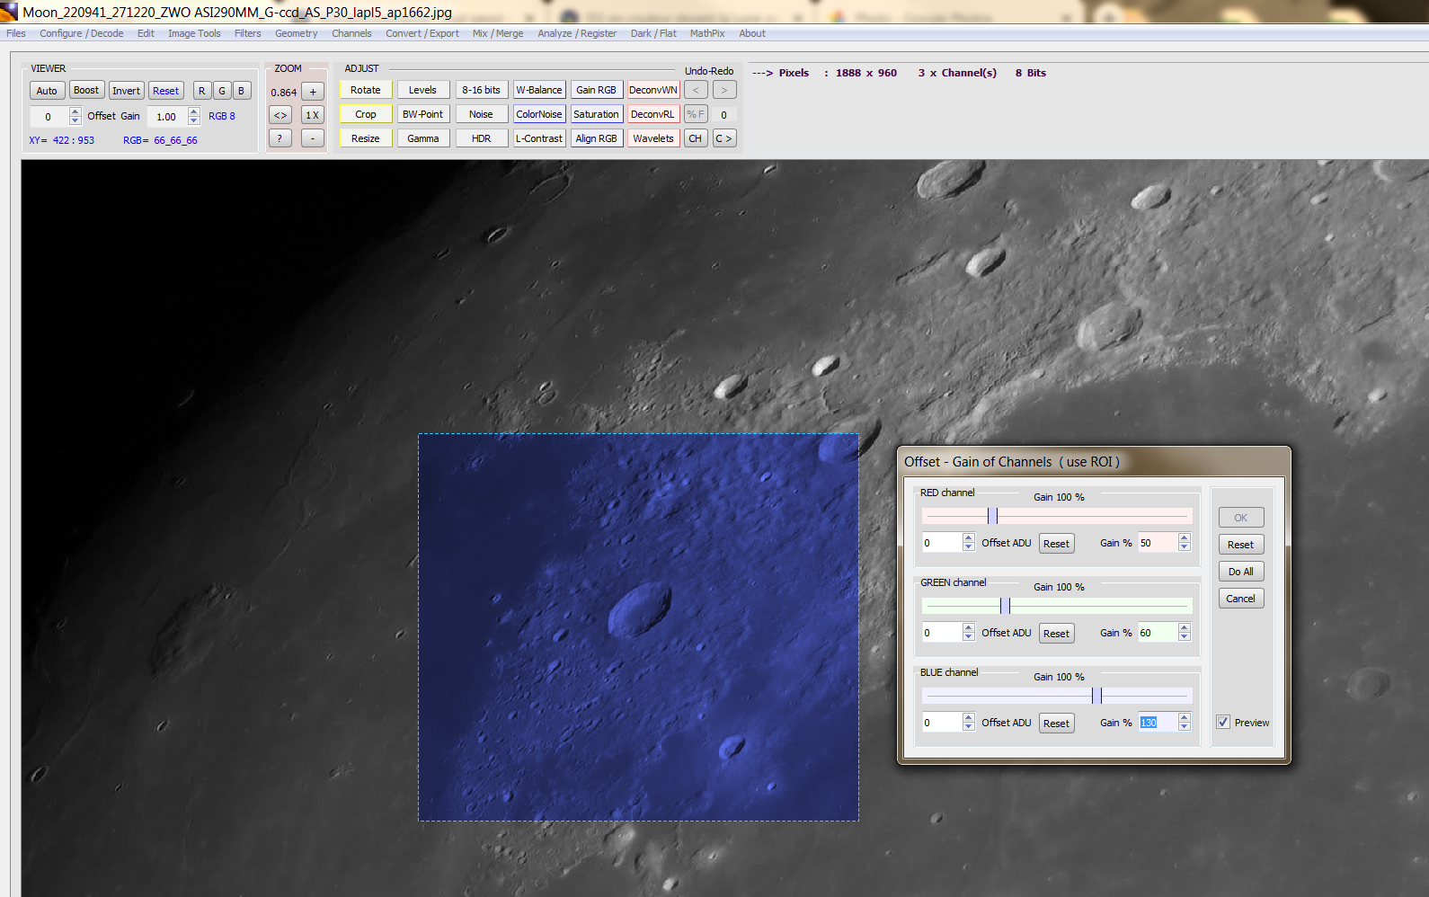Open the Channels menu

[x=351, y=33]
